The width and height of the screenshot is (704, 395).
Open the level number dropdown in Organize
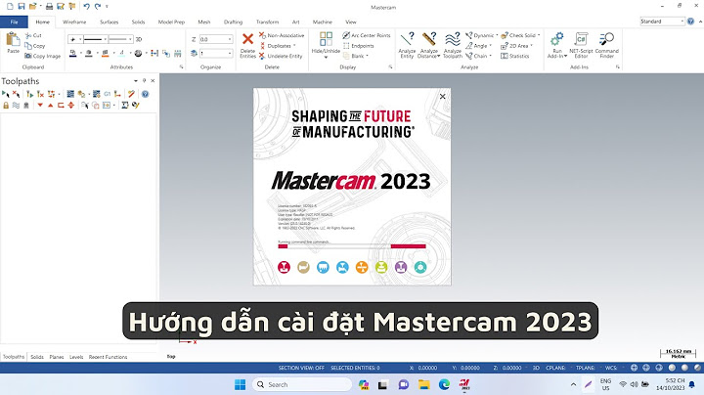230,54
